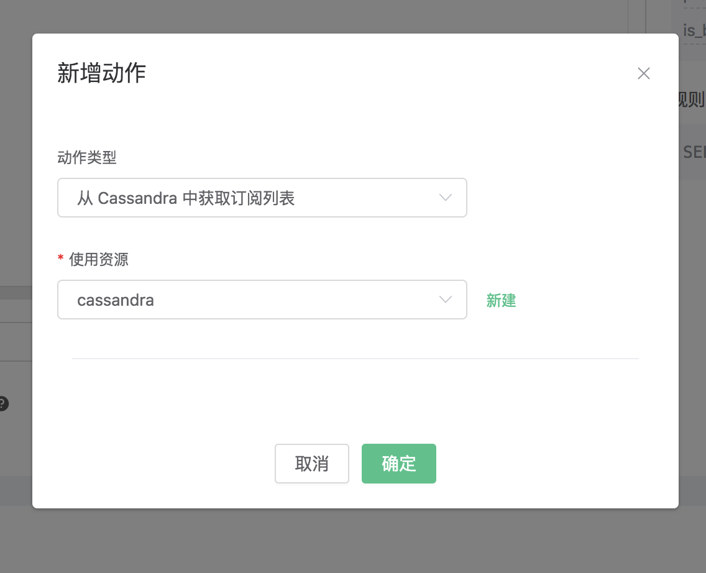
Task: Click the chevron arrow beside cassandra
Action: tap(445, 300)
